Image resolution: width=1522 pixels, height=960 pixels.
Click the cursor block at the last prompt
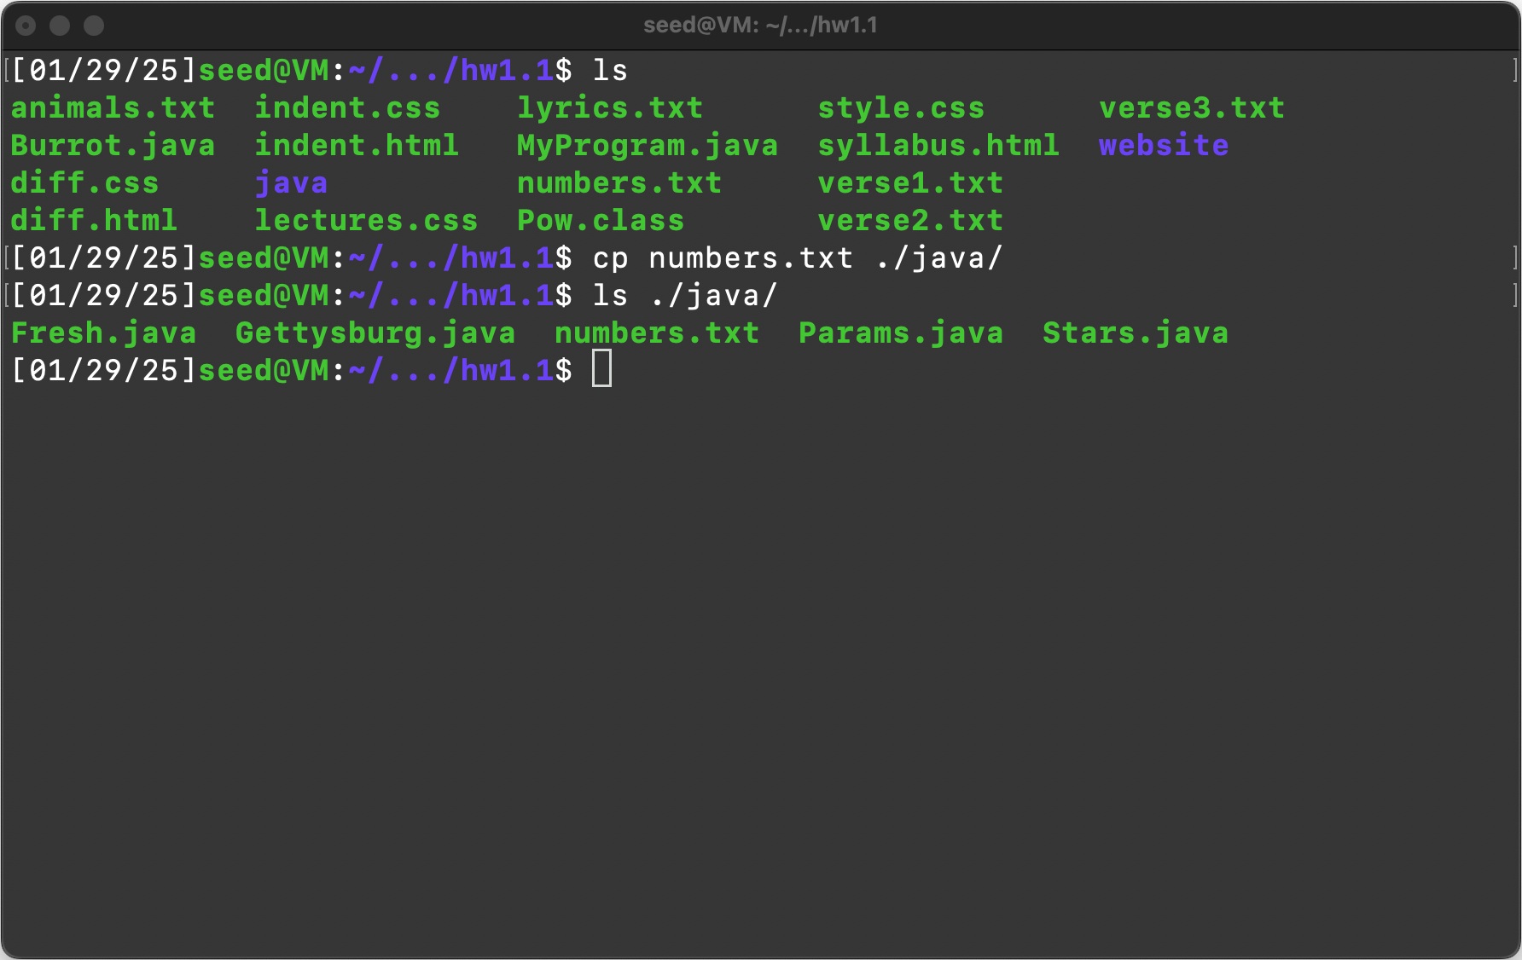click(601, 369)
